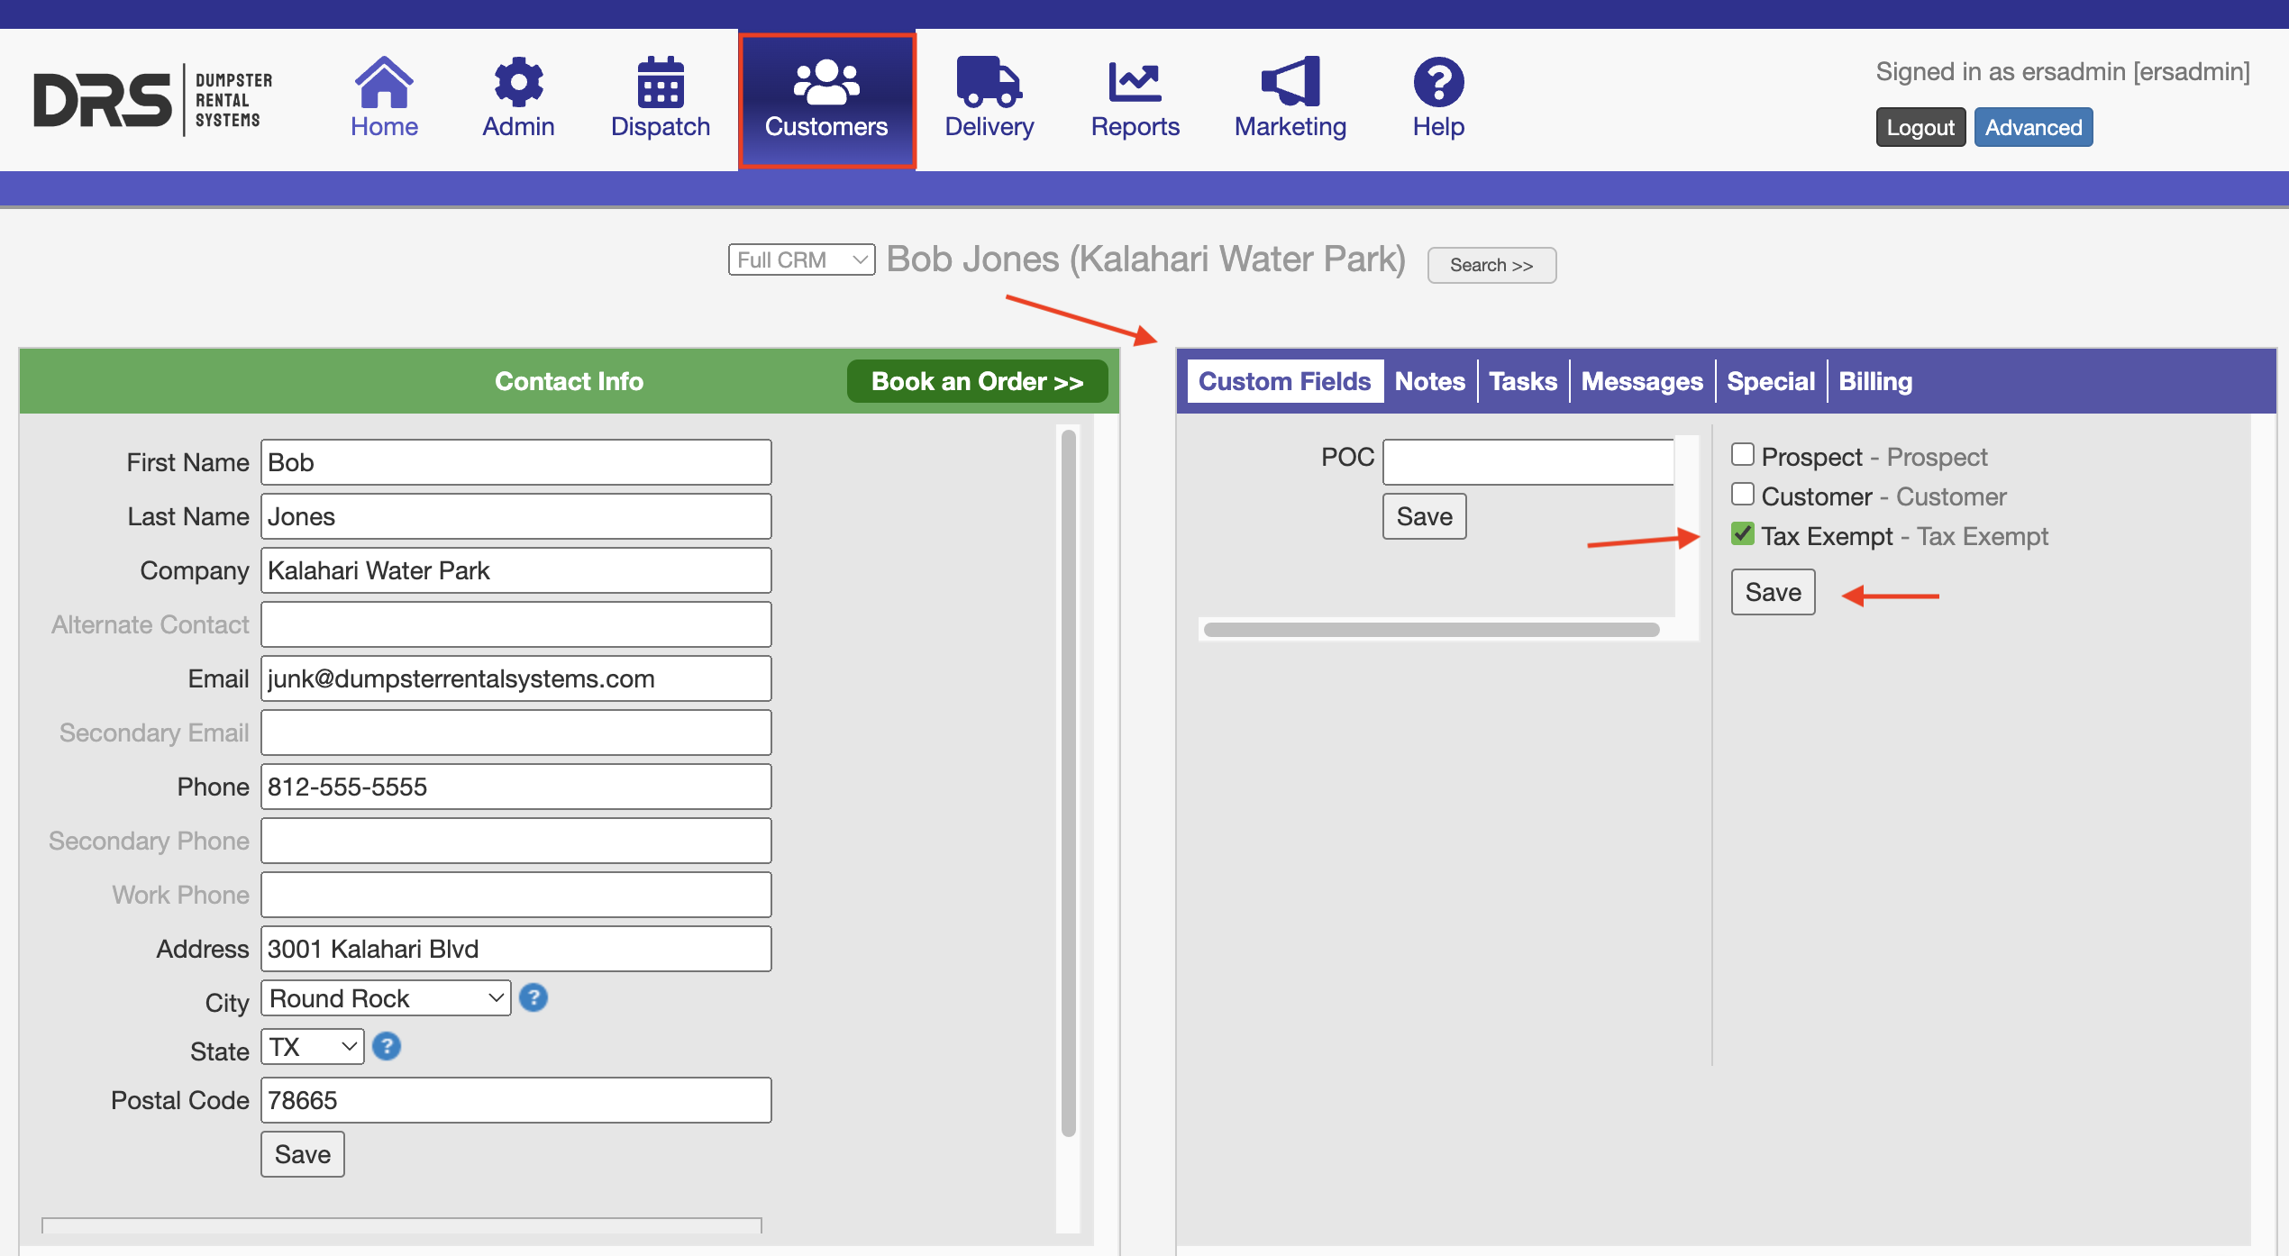Open the City dropdown showing Round Rock
The image size is (2289, 1256).
click(386, 997)
